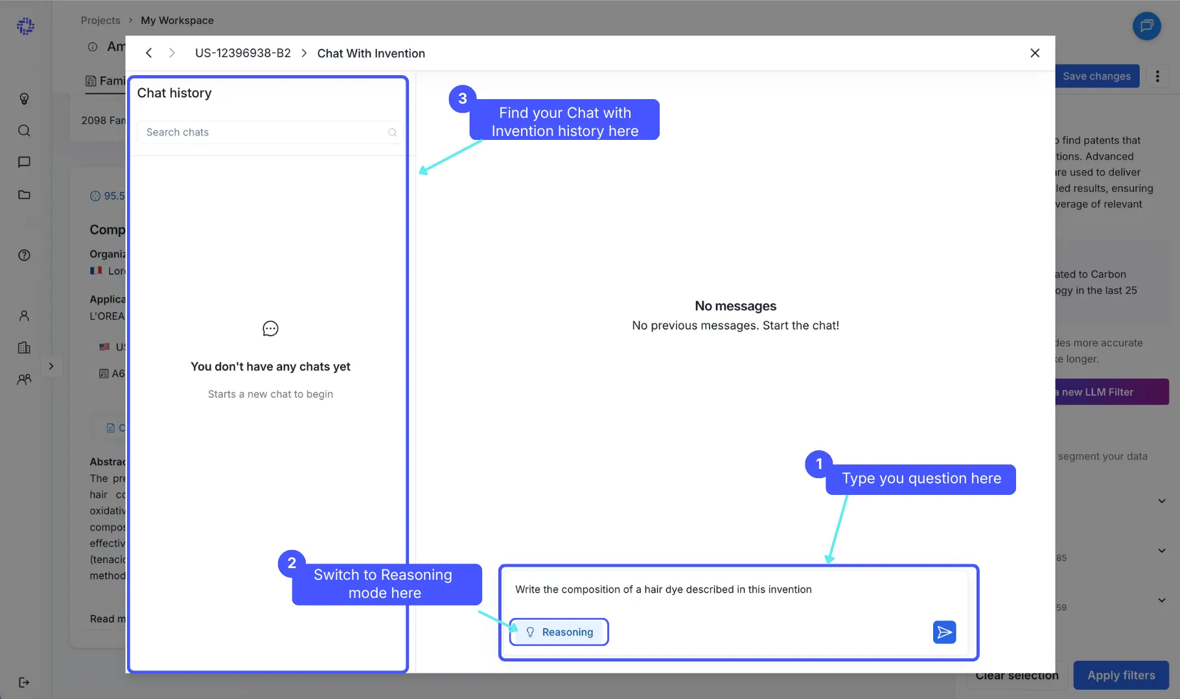Send the typed chat question
1180x699 pixels.
pos(944,632)
